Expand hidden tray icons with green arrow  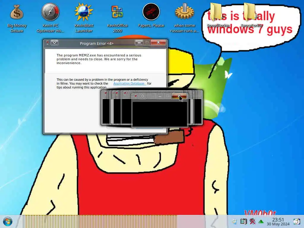point(261,221)
